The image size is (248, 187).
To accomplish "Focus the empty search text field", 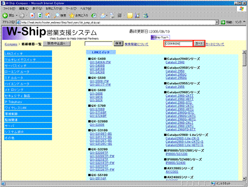I will click(99, 44).
